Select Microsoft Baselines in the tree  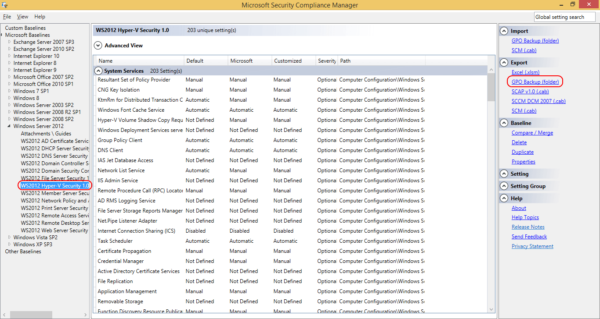pos(27,35)
